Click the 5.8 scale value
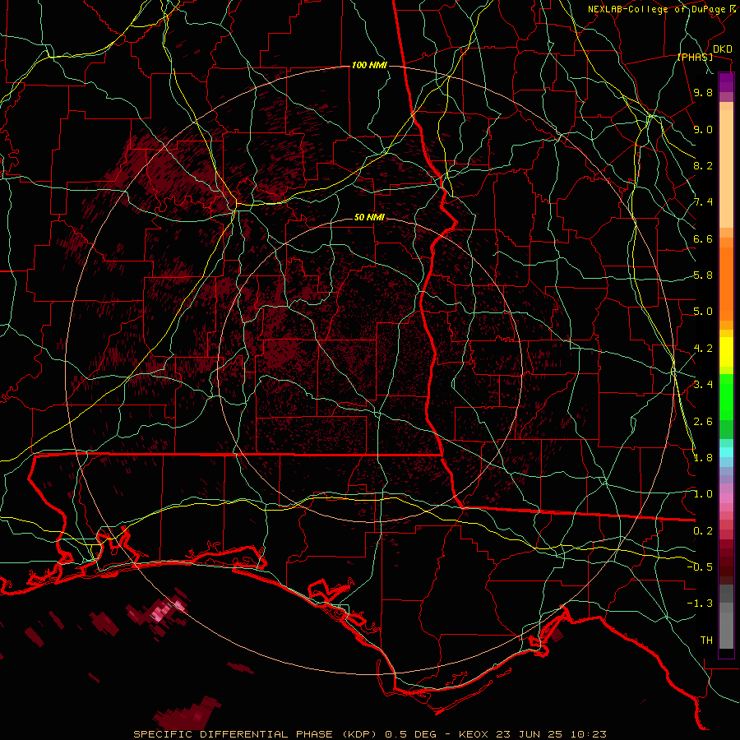740x740 pixels. coord(703,275)
